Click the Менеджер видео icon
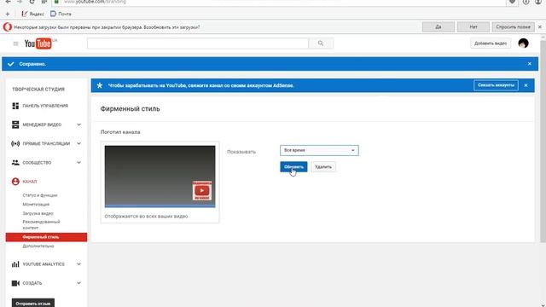546x307 pixels. click(15, 125)
